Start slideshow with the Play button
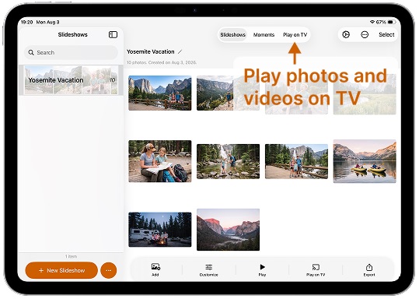The height and width of the screenshot is (299, 419). 262,269
